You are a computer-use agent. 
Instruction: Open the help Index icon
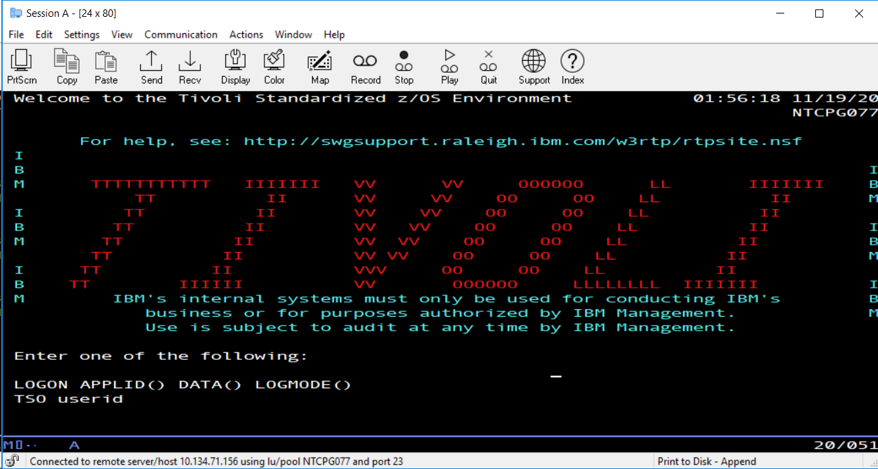tap(573, 67)
